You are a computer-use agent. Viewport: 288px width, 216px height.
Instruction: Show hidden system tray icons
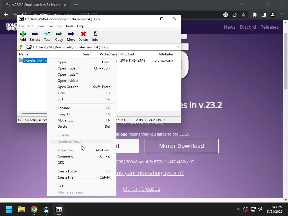tap(238, 209)
